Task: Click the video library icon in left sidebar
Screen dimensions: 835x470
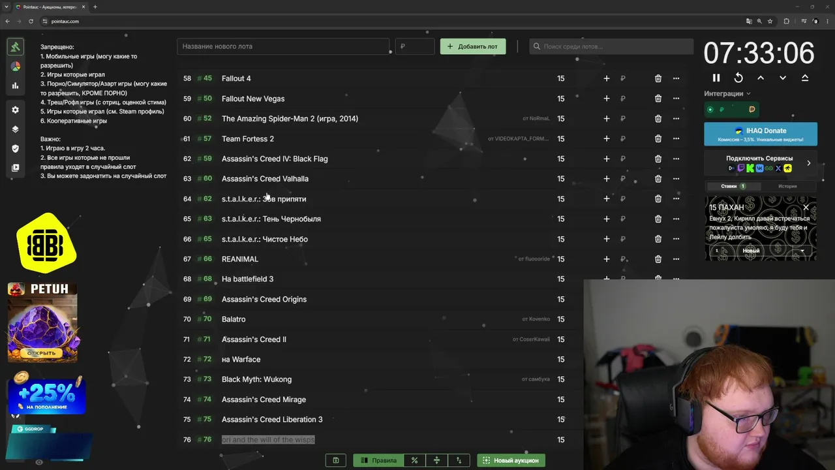Action: (x=16, y=168)
